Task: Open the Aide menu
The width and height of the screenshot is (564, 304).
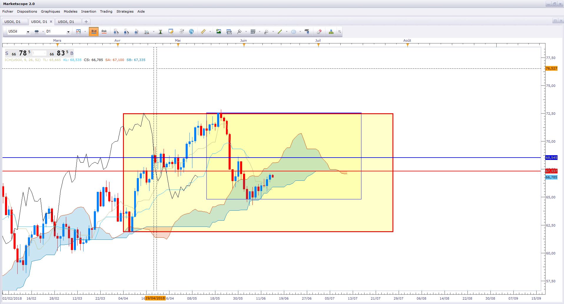Action: 141,11
